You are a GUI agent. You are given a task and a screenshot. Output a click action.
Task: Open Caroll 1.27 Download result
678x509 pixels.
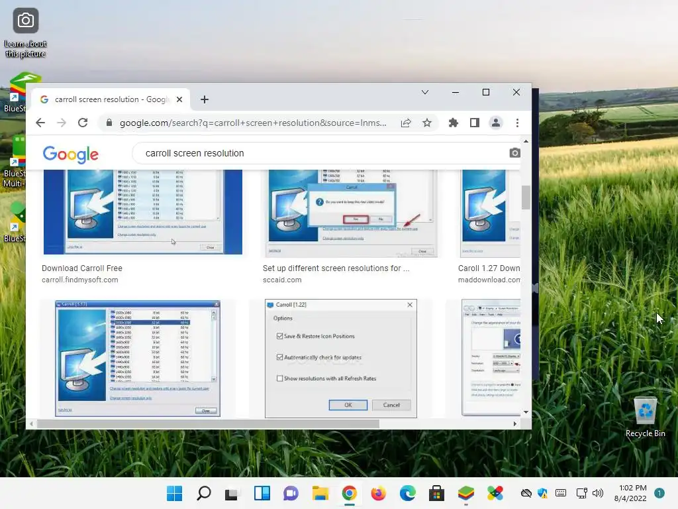[489, 268]
